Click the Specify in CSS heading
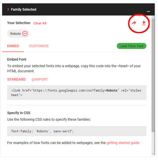The image size is (158, 160). tap(19, 113)
